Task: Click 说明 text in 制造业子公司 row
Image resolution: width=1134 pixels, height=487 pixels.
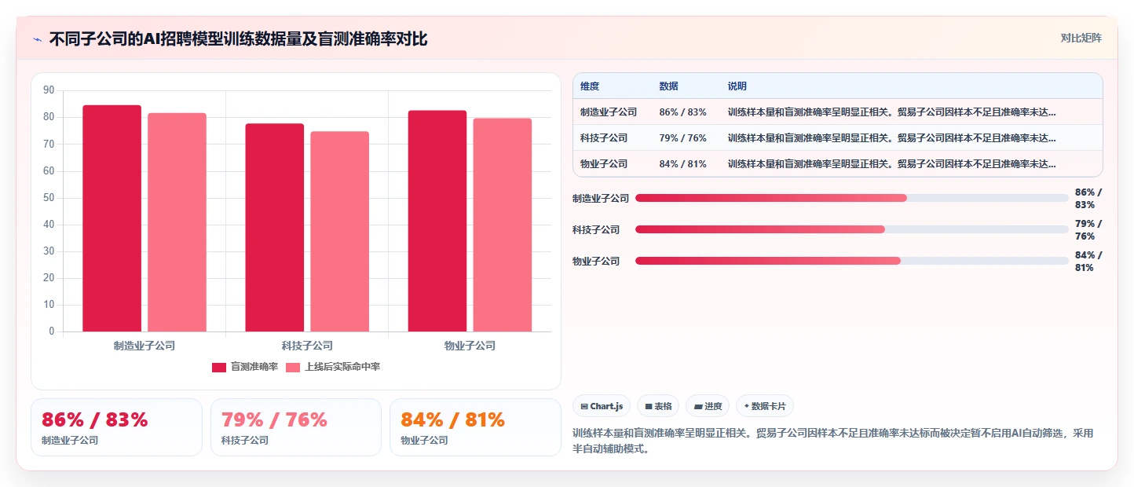Action: coord(892,112)
